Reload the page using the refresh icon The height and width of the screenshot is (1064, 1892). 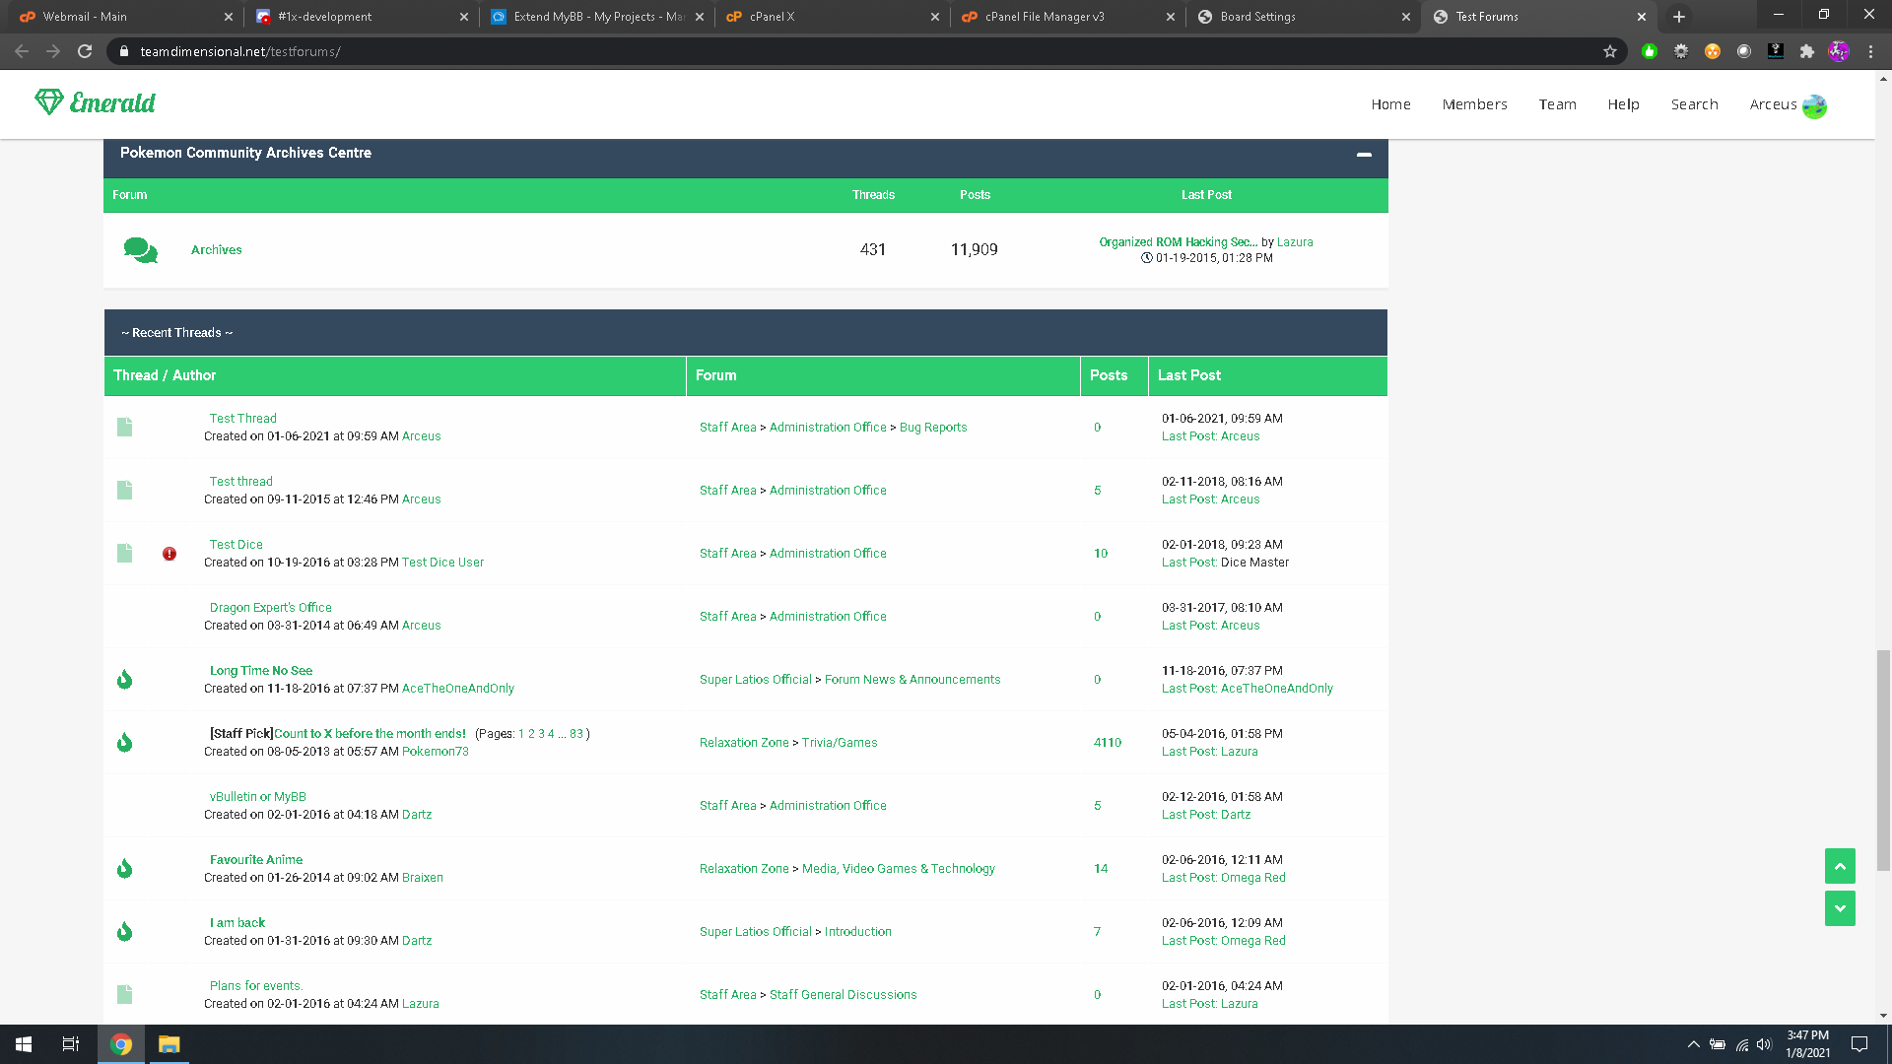pos(85,51)
